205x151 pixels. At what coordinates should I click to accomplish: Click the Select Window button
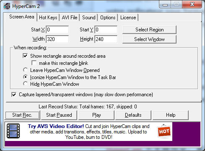(x=149, y=39)
